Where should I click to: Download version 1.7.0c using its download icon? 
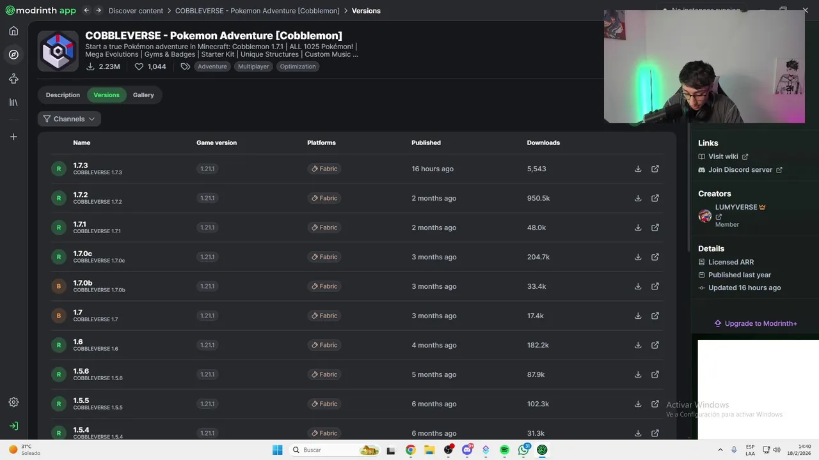638,257
